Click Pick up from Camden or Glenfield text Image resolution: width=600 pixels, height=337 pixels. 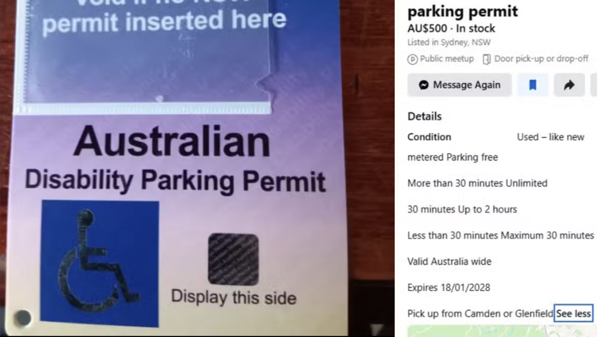coord(480,314)
